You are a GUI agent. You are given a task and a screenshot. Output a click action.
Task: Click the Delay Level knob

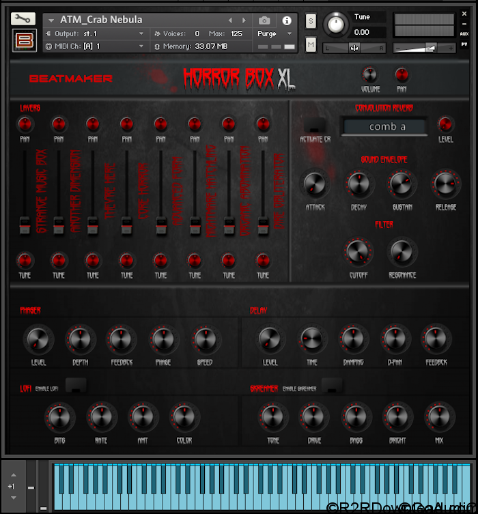tap(270, 339)
